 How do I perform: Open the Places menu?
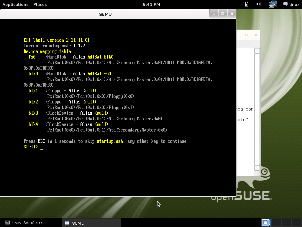pos(40,4)
